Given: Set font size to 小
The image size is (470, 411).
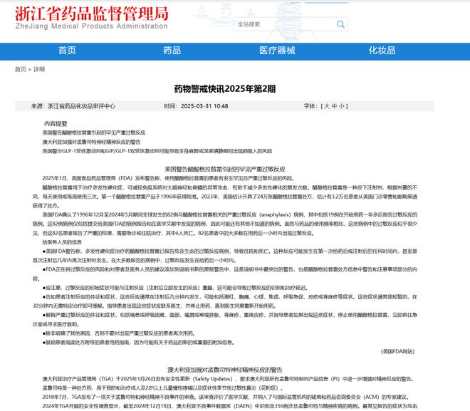Looking at the screenshot, I should tap(341, 106).
